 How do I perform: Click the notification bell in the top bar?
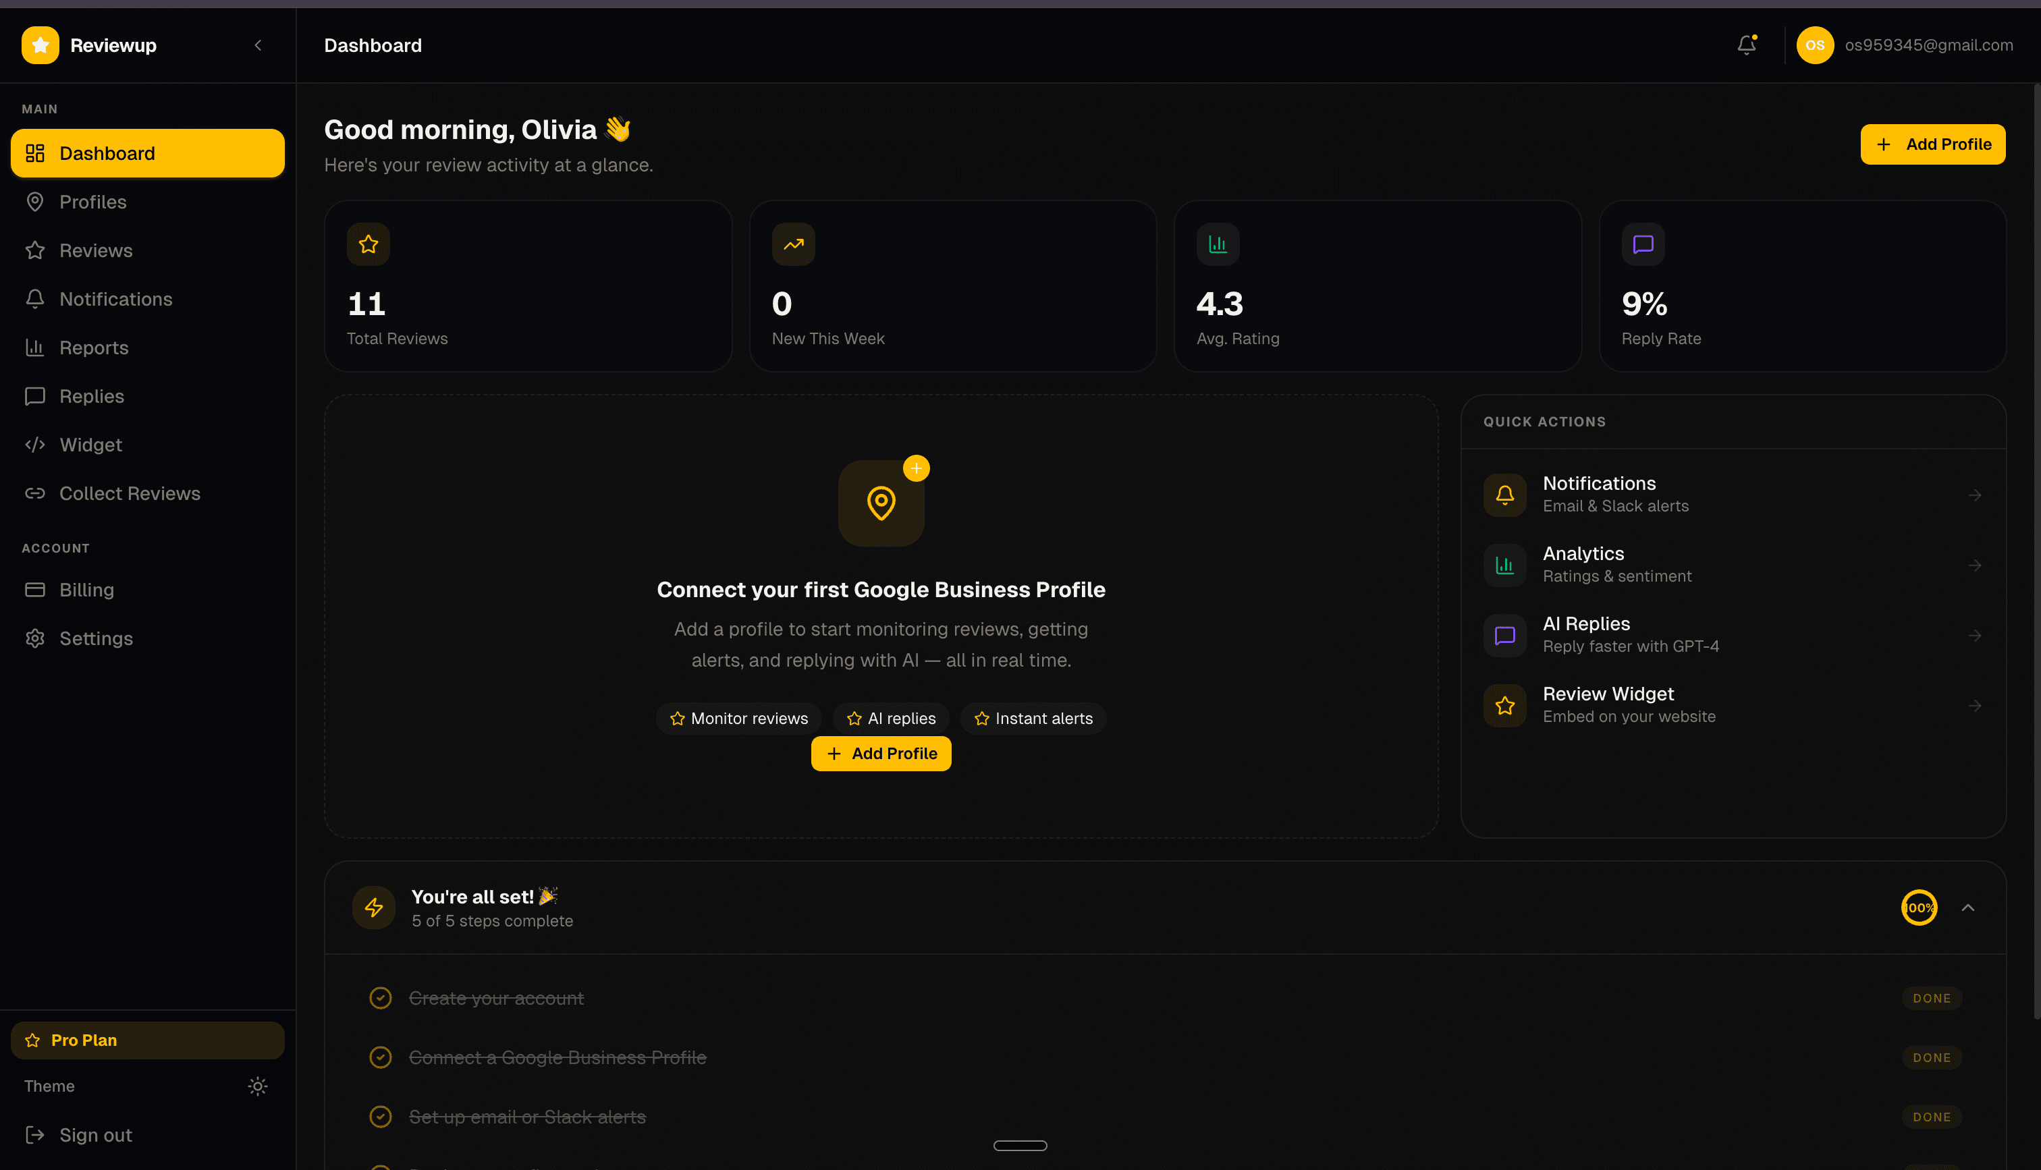tap(1745, 45)
